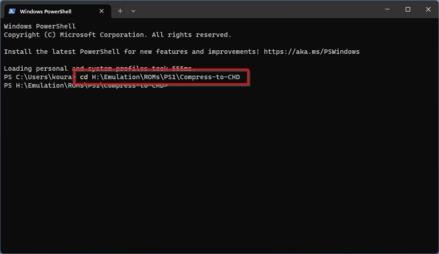Expand the new tab profile dropdown chevron
The width and height of the screenshot is (439, 254).
[133, 11]
